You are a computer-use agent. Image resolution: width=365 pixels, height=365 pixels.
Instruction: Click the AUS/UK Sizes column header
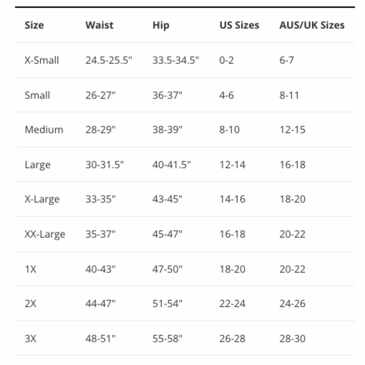312,25
